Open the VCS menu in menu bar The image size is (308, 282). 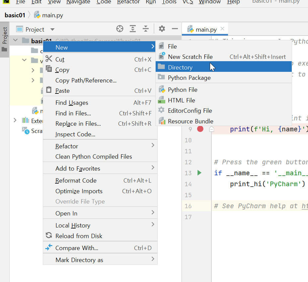188,2
